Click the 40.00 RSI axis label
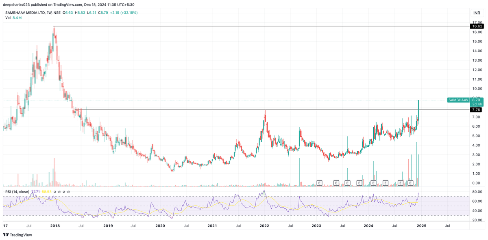The height and width of the screenshot is (240, 488). [477, 211]
